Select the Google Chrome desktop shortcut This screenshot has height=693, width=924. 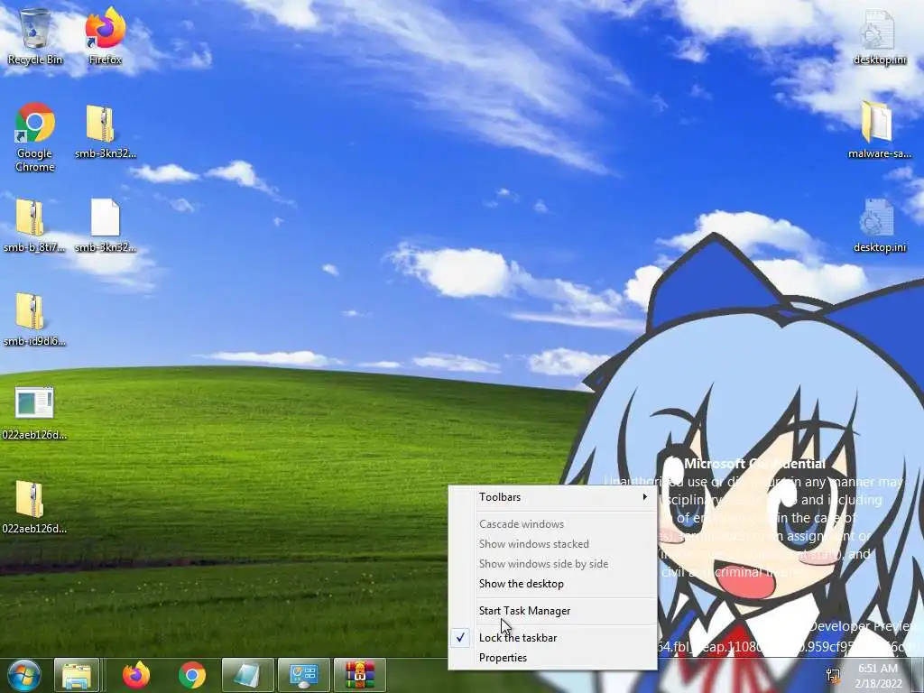click(x=35, y=137)
